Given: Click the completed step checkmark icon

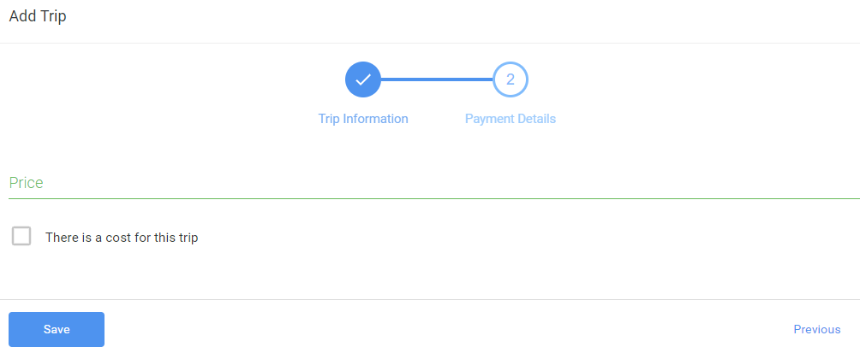Looking at the screenshot, I should click(x=362, y=79).
